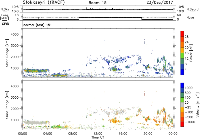This screenshot has width=200, height=139.
Task: Click the '20:00' time axis tick
Action: click(x=148, y=134)
